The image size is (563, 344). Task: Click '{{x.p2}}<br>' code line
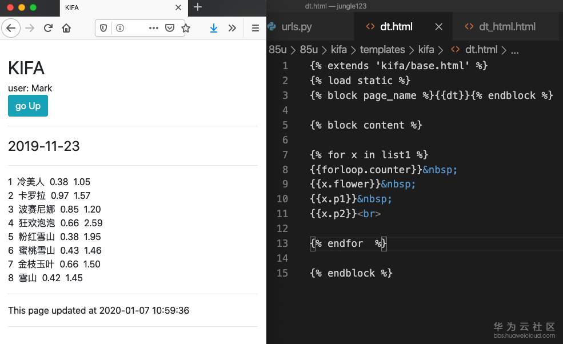coord(345,214)
